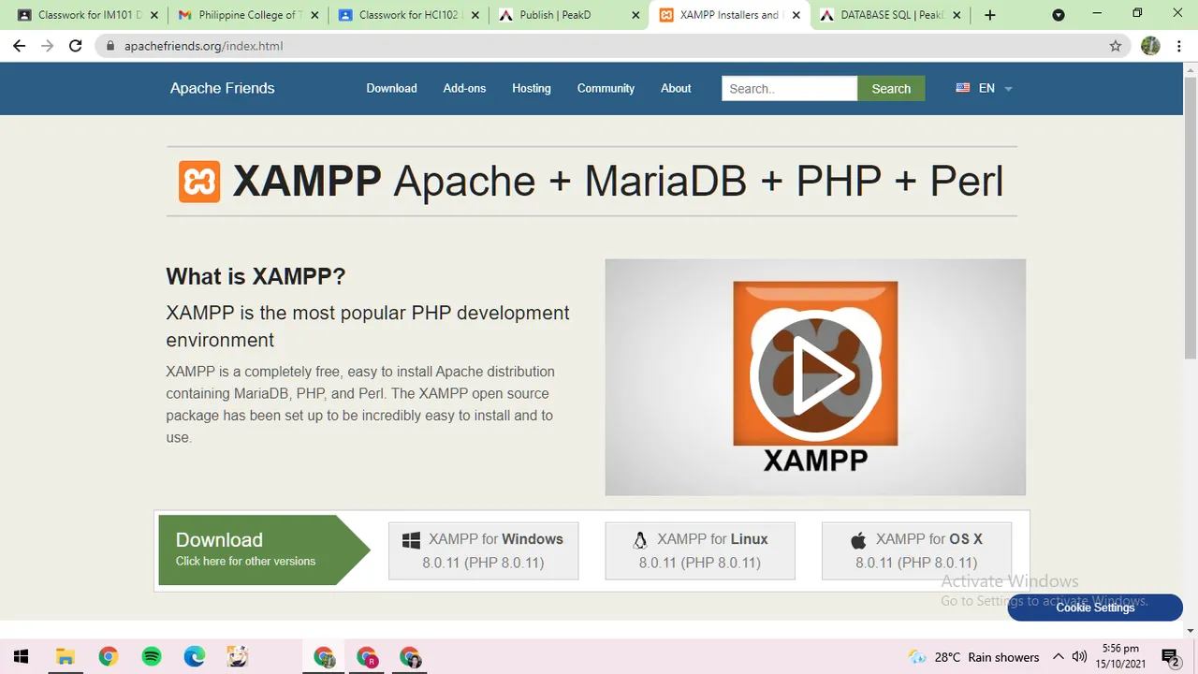This screenshot has height=674, width=1198.
Task: Go forward in browser history
Action: pyautogui.click(x=47, y=46)
